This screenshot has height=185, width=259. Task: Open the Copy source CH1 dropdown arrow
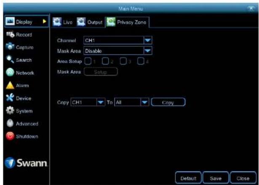pos(101,102)
